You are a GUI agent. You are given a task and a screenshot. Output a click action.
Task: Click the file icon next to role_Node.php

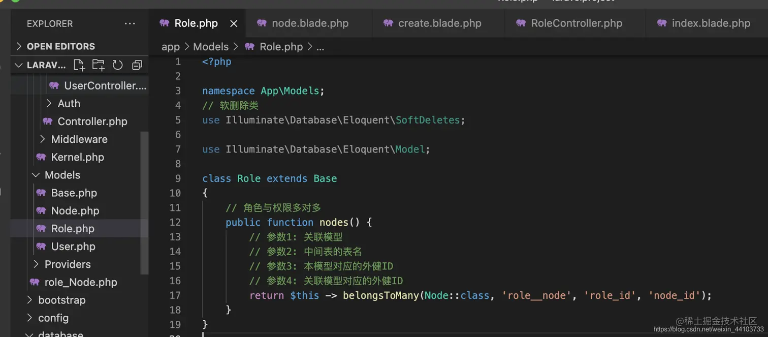pyautogui.click(x=35, y=282)
